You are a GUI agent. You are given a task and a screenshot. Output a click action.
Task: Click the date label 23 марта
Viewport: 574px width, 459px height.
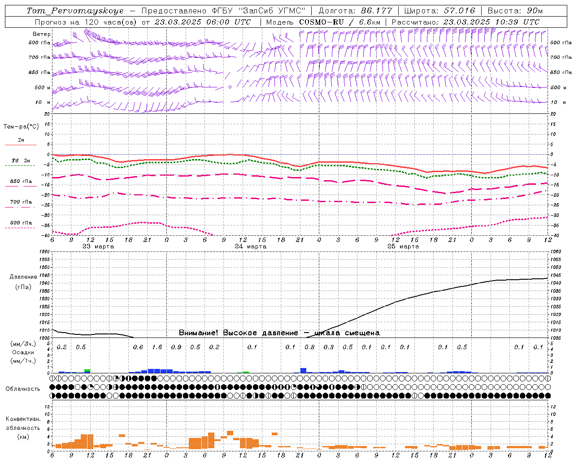coord(98,247)
